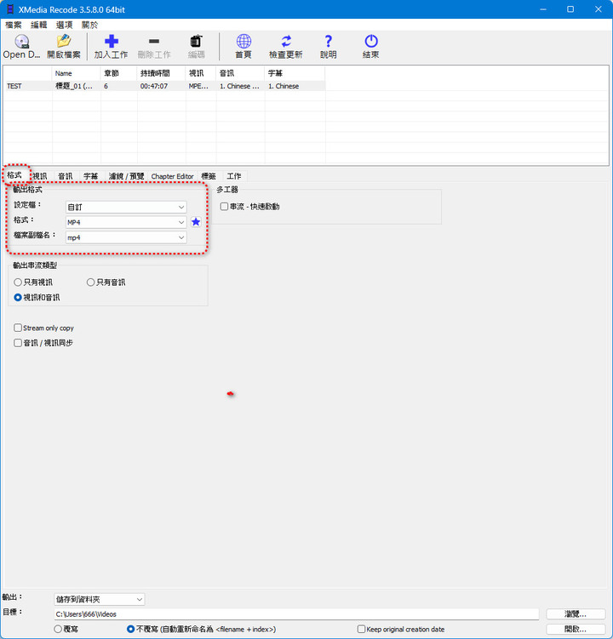
Task: Click the 視訊 column header in list
Action: pyautogui.click(x=201, y=73)
